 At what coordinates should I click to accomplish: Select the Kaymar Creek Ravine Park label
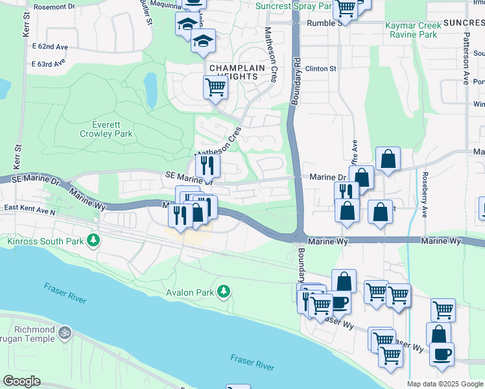(x=413, y=30)
